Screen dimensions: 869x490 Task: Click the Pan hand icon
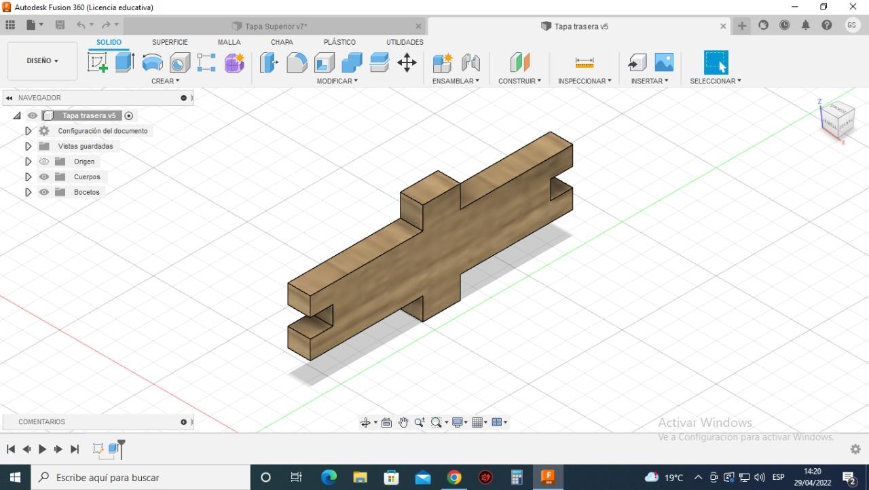point(403,422)
